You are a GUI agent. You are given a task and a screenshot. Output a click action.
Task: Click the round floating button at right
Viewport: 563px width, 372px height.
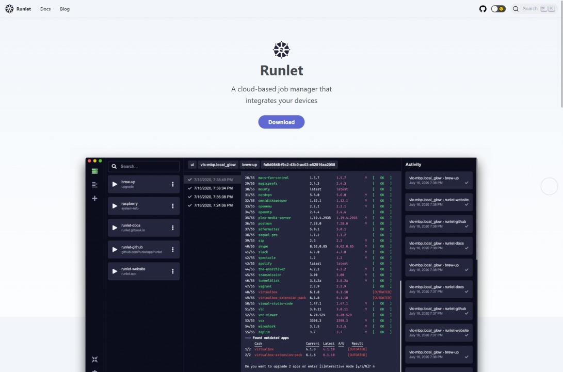549,186
